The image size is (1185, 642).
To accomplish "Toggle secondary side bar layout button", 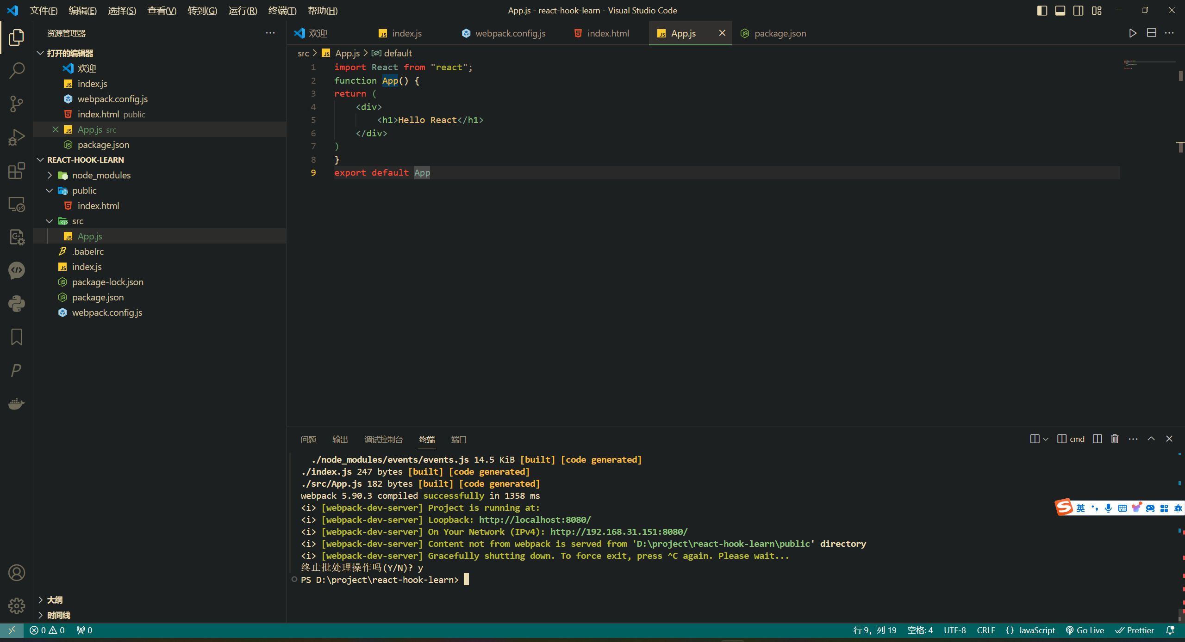I will [1078, 11].
